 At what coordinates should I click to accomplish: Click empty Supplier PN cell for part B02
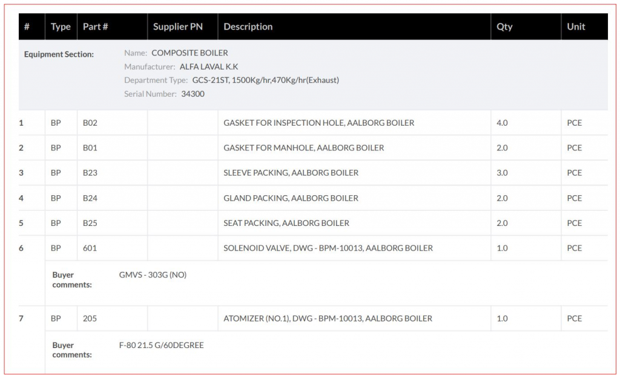(182, 123)
